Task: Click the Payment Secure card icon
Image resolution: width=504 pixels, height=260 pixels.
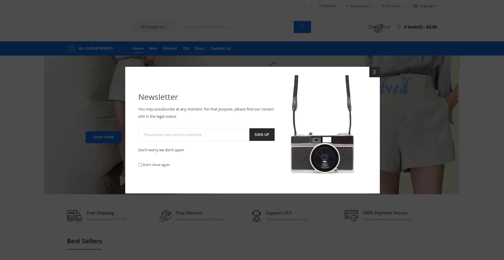Action: point(351,216)
